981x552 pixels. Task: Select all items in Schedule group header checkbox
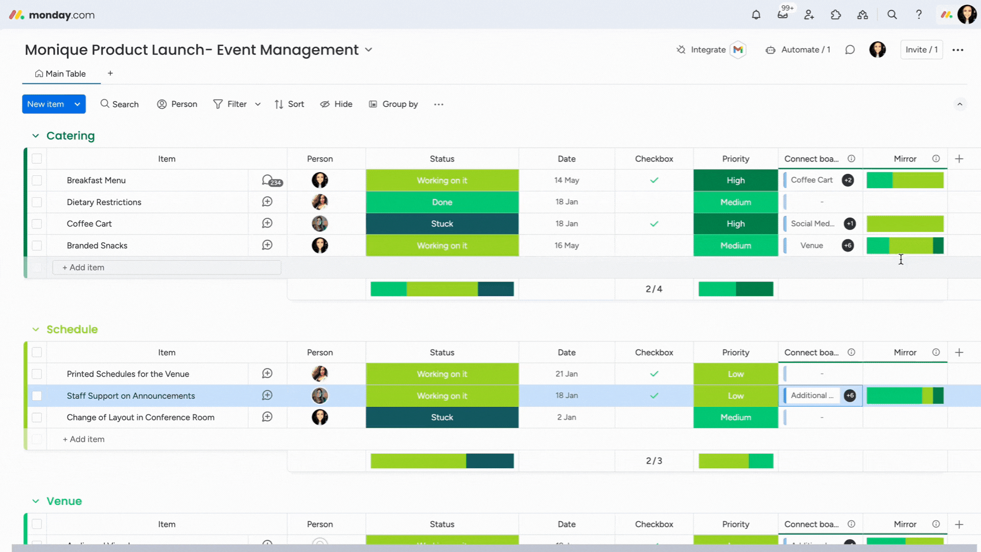pos(37,352)
